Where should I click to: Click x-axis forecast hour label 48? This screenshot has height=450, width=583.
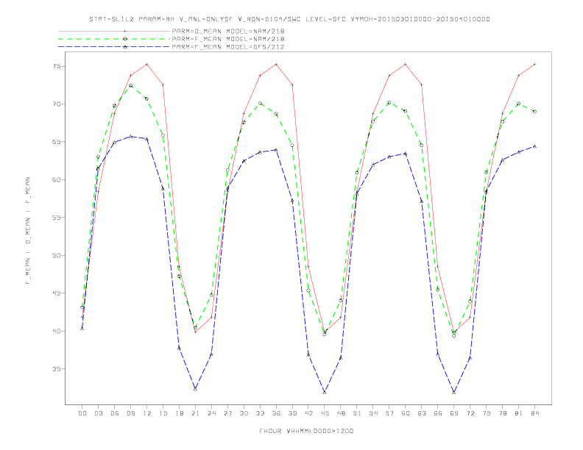click(x=341, y=413)
